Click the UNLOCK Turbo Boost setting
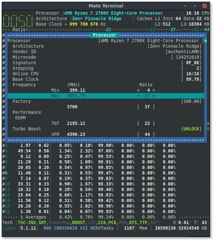 [191, 129]
